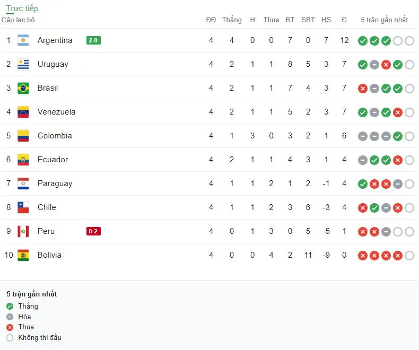Image resolution: width=419 pixels, height=350 pixels.
Task: Click the Argentina flag icon
Action: pos(23,40)
